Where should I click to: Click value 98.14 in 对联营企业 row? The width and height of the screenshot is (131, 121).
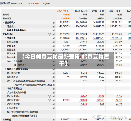119,81
